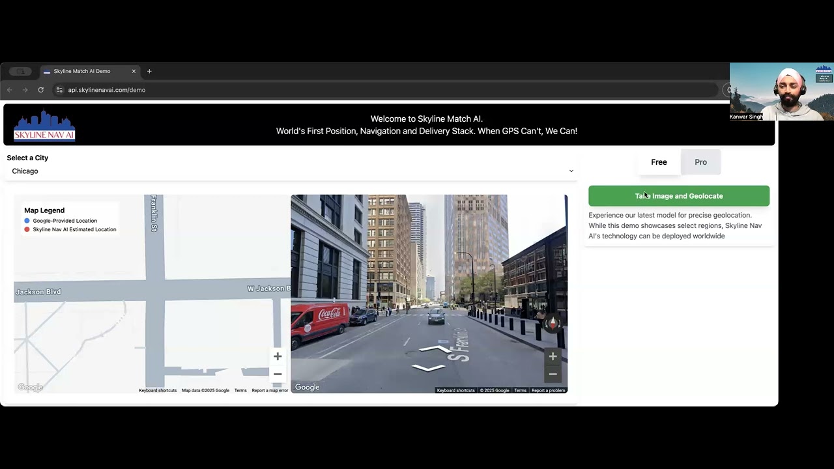Open a new browser tab

(x=149, y=71)
